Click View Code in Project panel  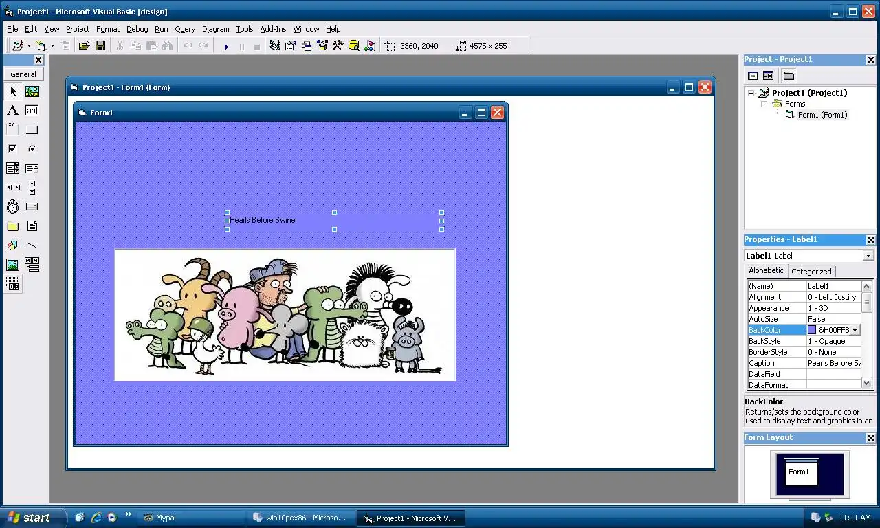tap(753, 76)
